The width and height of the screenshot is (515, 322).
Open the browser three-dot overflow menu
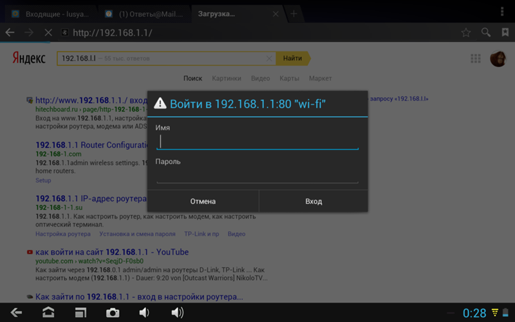click(x=502, y=12)
